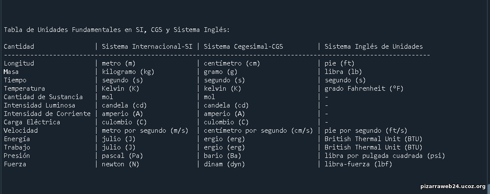Click the 'Cantidad de Sustancia' row label
Screen dimensions: 490x194
pyautogui.click(x=43, y=97)
